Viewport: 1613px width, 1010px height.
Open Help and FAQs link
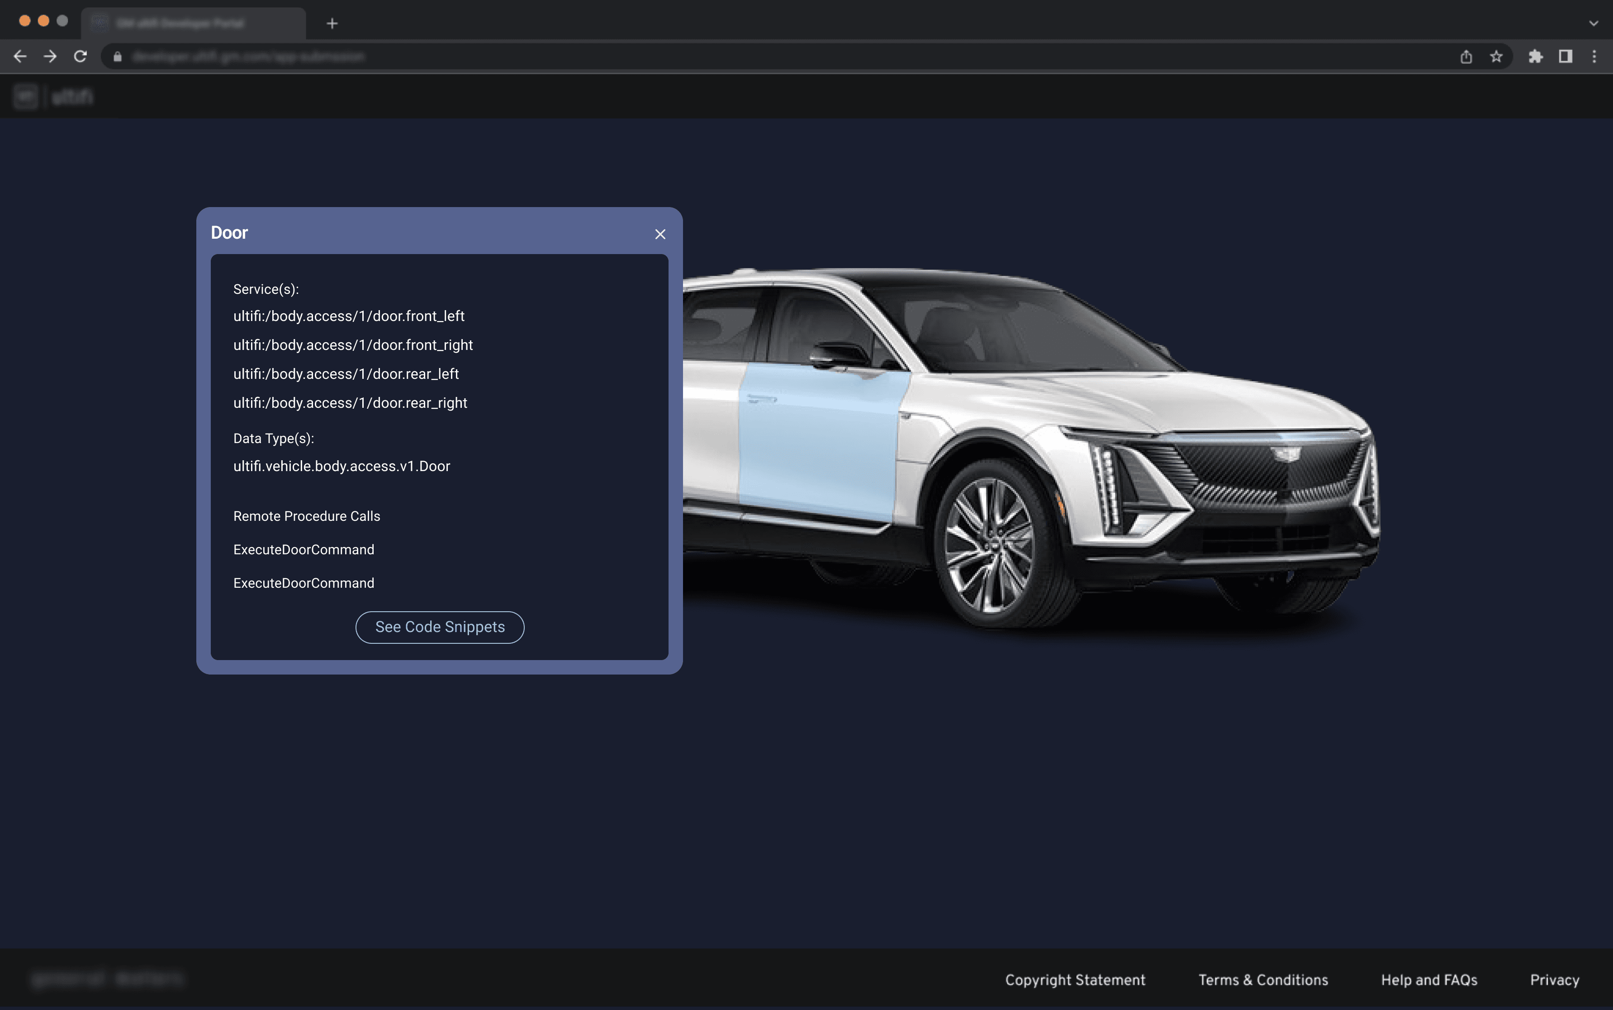pyautogui.click(x=1429, y=980)
